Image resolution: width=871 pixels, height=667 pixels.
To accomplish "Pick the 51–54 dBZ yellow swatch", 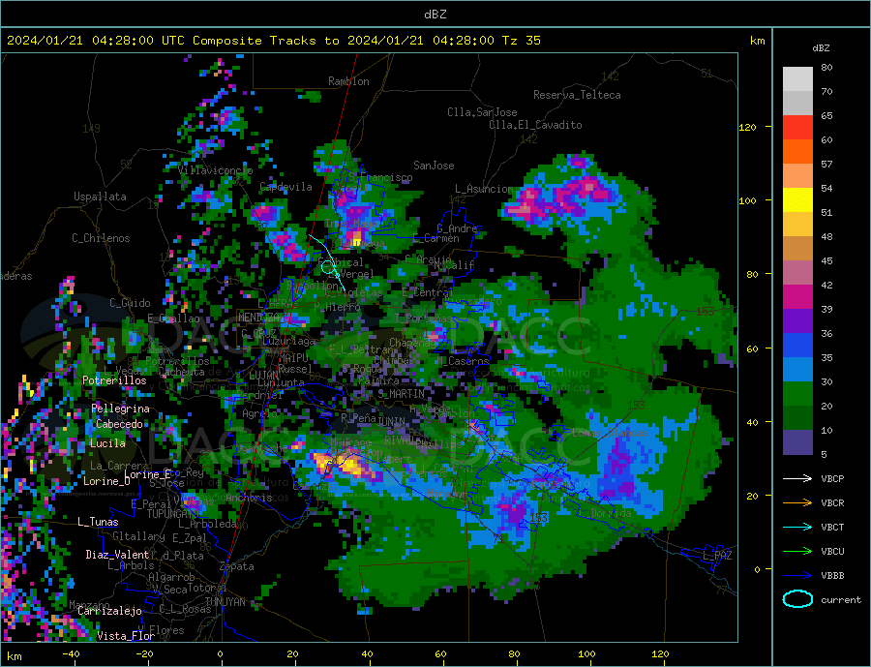I will coord(797,200).
